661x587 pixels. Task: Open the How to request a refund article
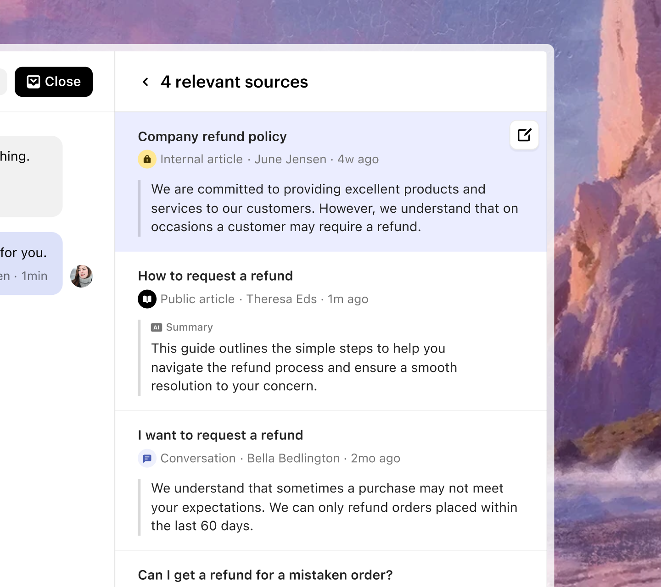coord(215,276)
